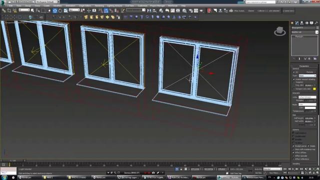Choose the Bind to Space Warp tool
Image resolution: width=320 pixels, height=180 pixels.
pos(14,10)
